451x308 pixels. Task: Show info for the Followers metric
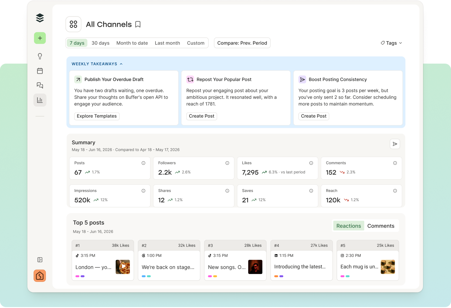(227, 163)
